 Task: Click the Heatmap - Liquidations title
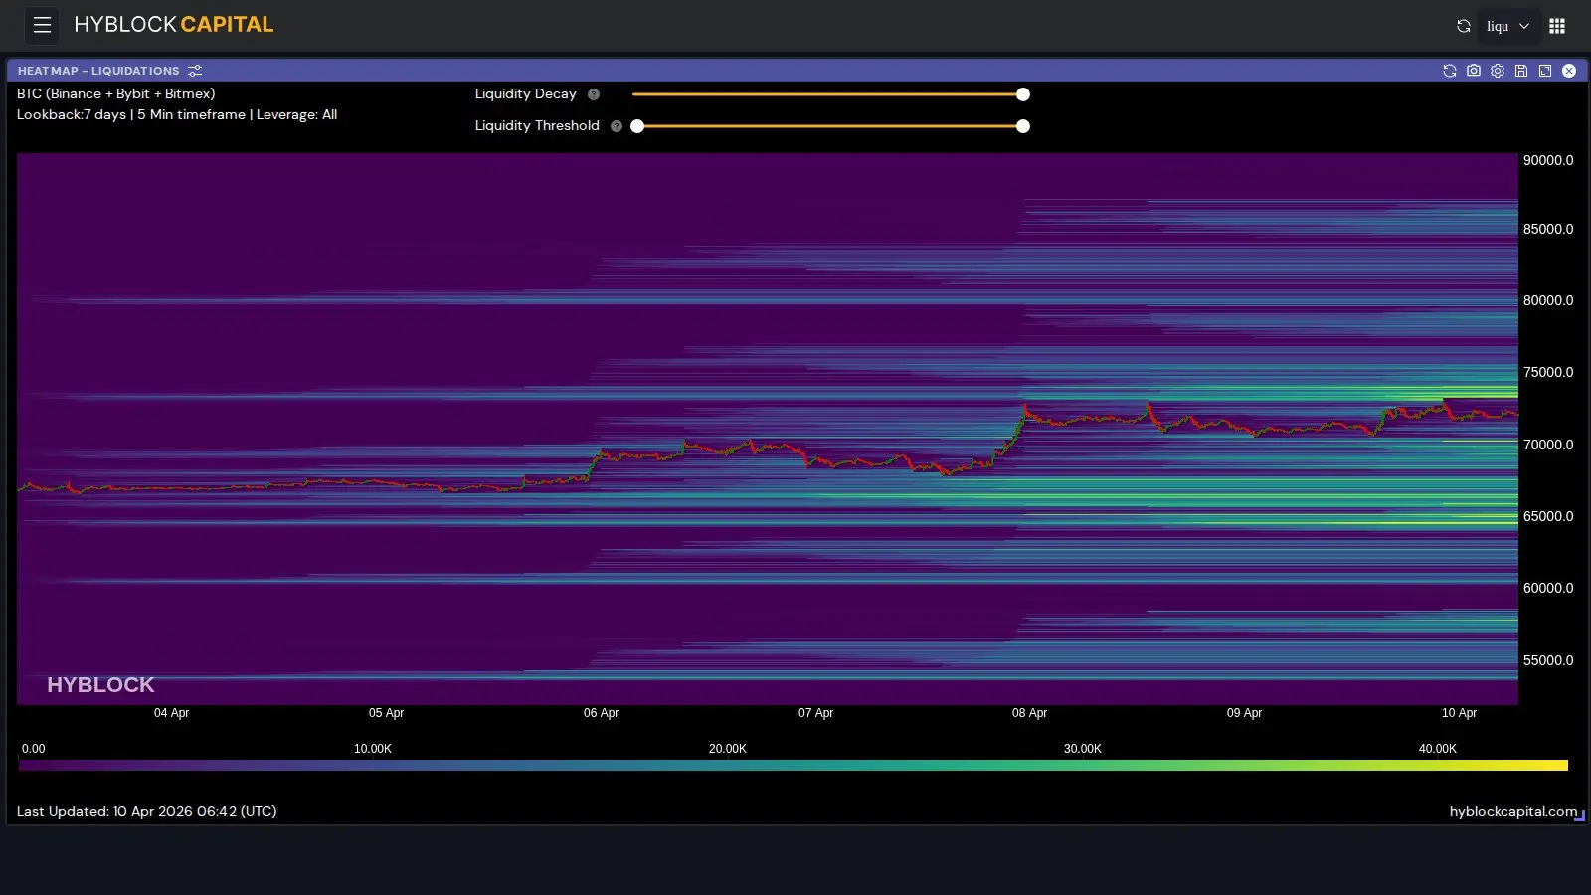coord(98,71)
